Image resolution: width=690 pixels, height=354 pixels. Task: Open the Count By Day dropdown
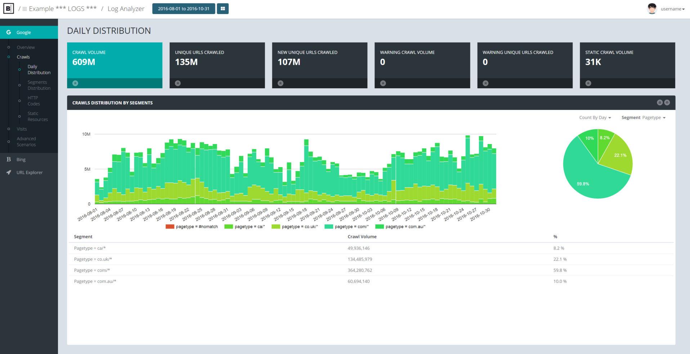(x=595, y=117)
